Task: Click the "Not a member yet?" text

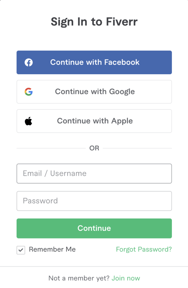Action: click(x=79, y=278)
